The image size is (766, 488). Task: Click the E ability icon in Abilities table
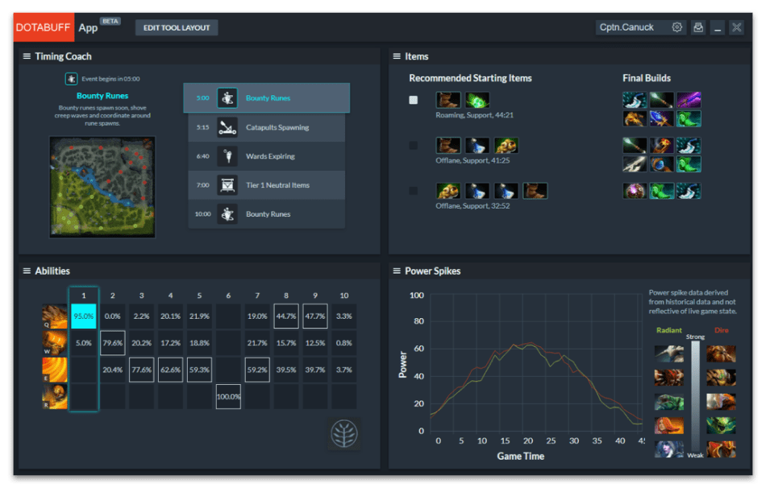coord(55,370)
